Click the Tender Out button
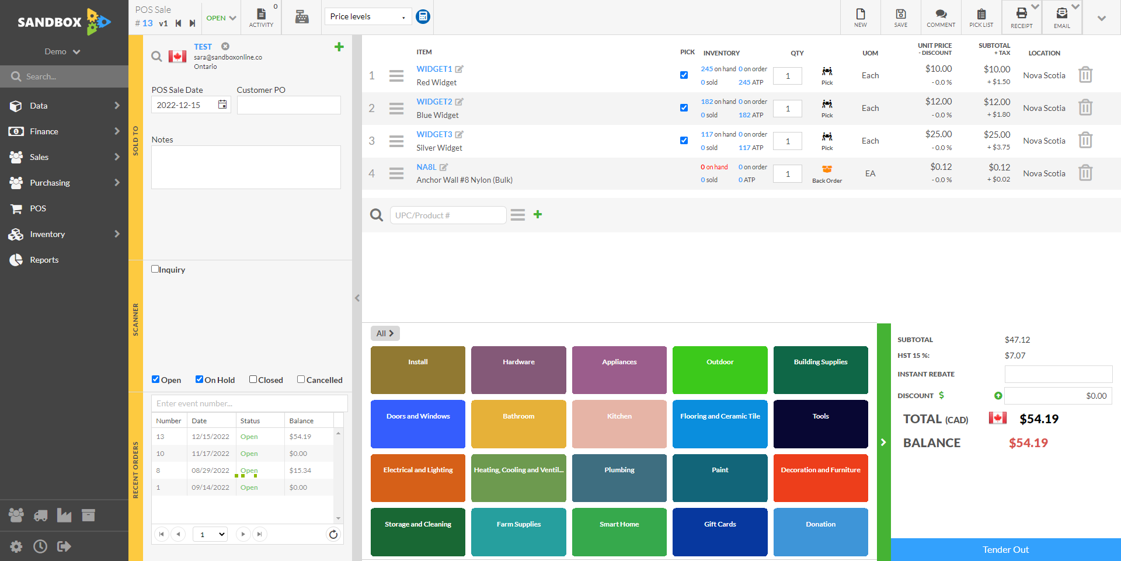This screenshot has width=1121, height=561. [x=1005, y=549]
